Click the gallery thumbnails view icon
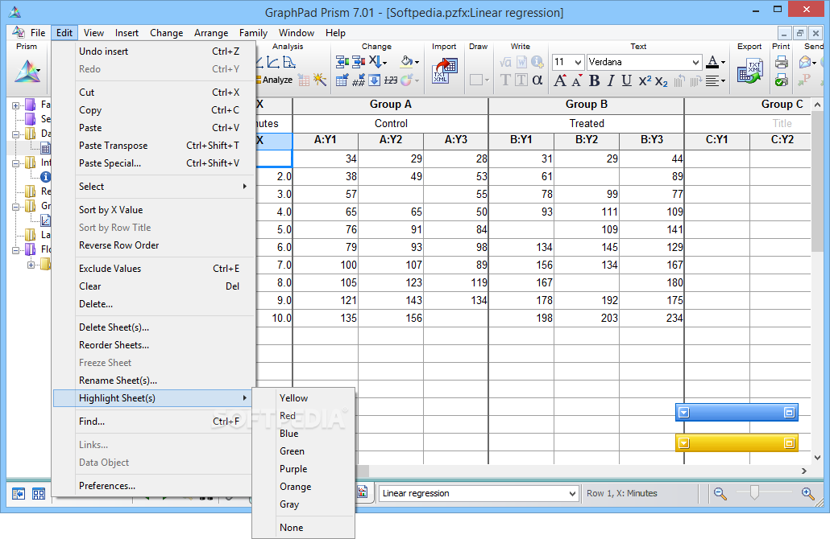The width and height of the screenshot is (830, 539). [39, 494]
